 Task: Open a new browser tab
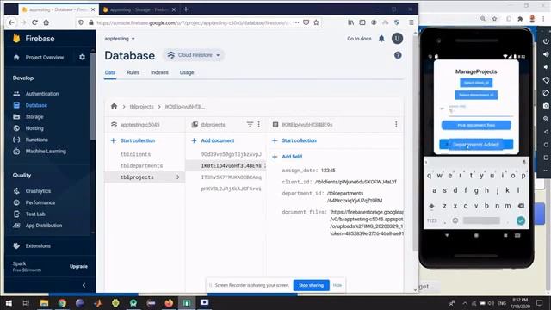point(186,9)
